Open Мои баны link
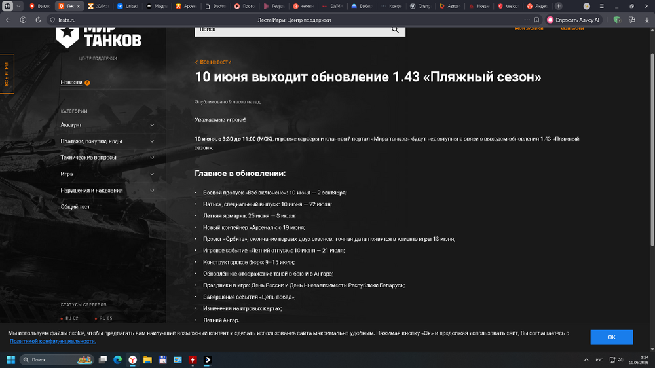Image resolution: width=655 pixels, height=368 pixels. coord(572,29)
